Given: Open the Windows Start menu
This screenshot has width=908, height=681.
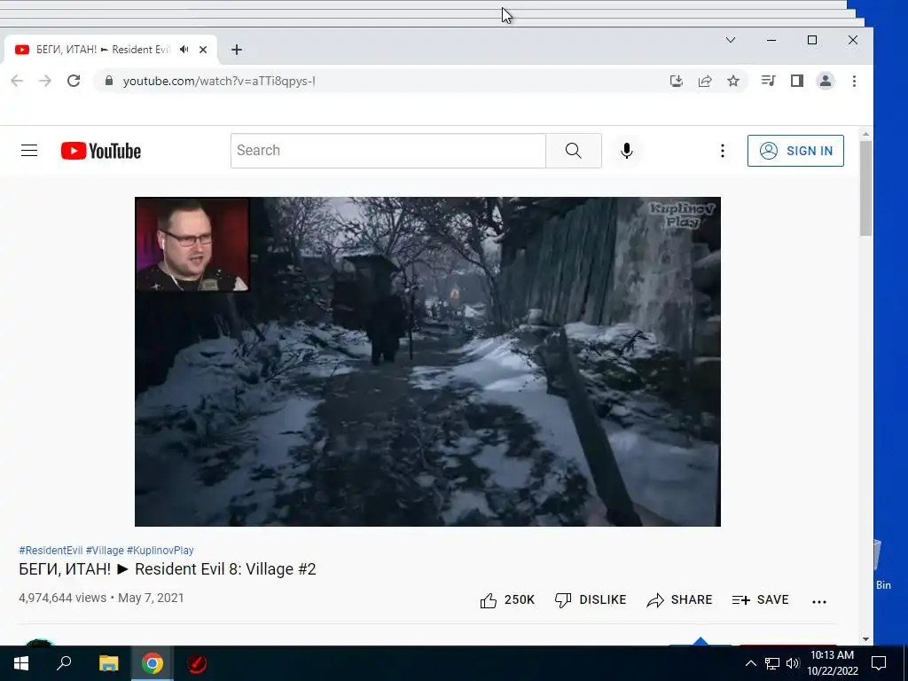Looking at the screenshot, I should [21, 663].
